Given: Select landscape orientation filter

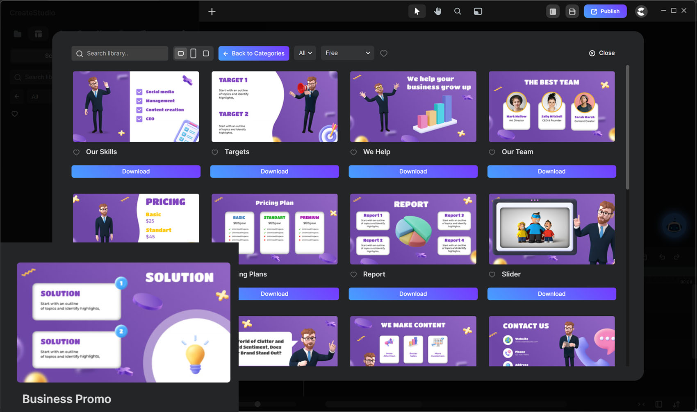Looking at the screenshot, I should 180,53.
